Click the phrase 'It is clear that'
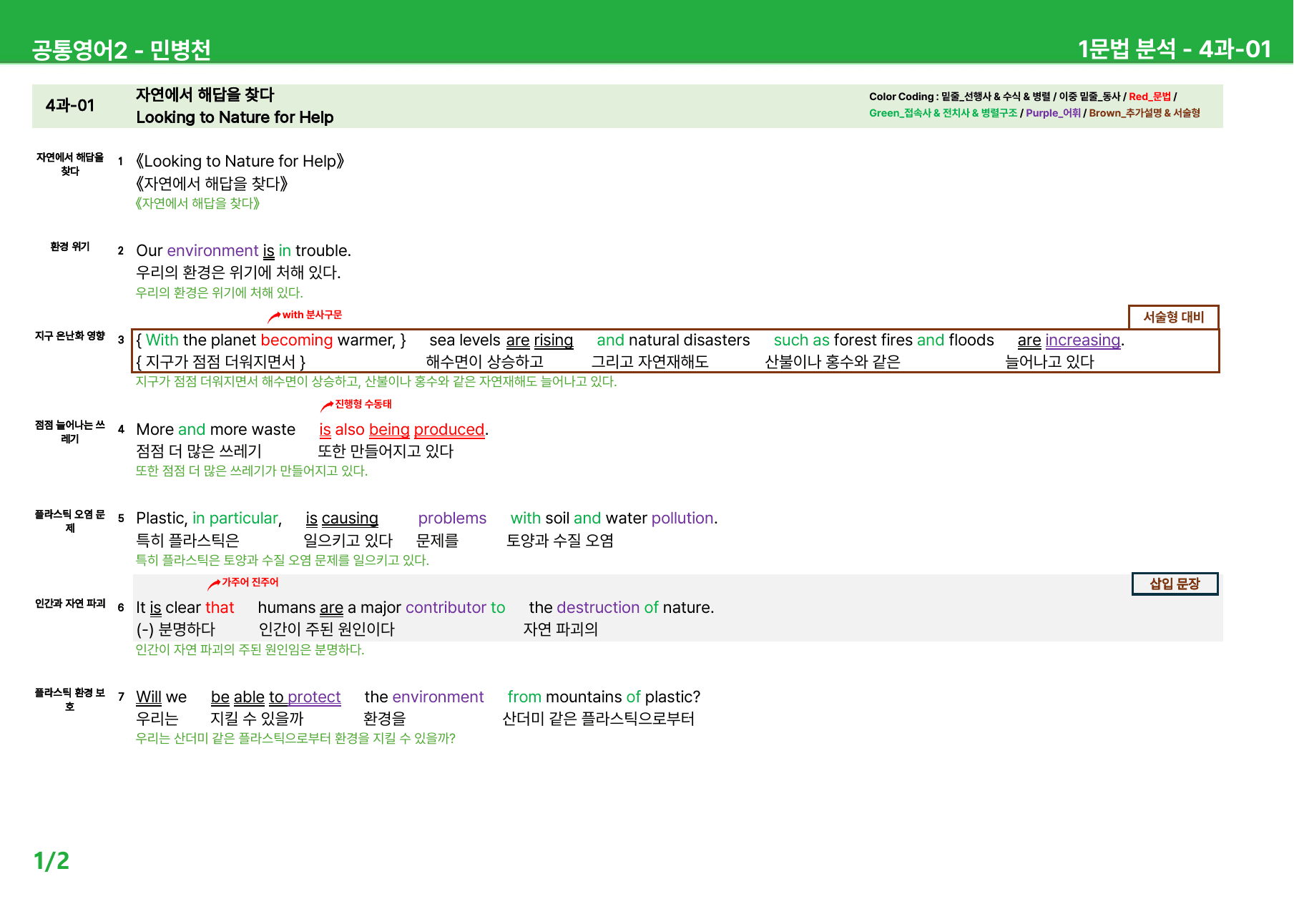 coord(185,608)
